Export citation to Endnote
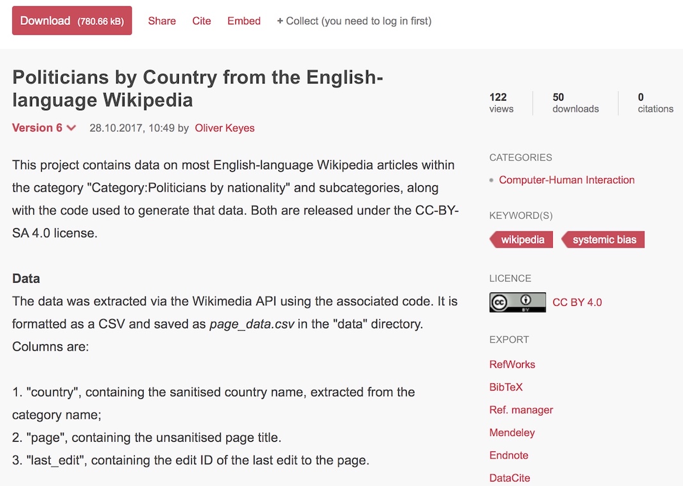Image resolution: width=683 pixels, height=486 pixels. 509,455
